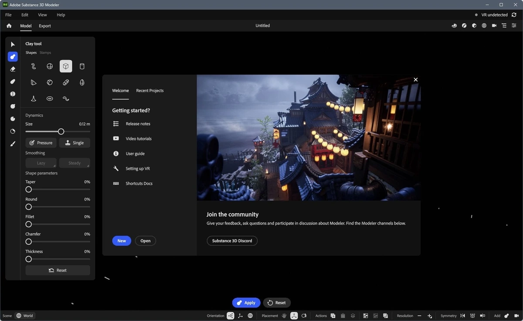Click the Open button in welcome dialog
This screenshot has height=321, width=523.
pyautogui.click(x=146, y=241)
